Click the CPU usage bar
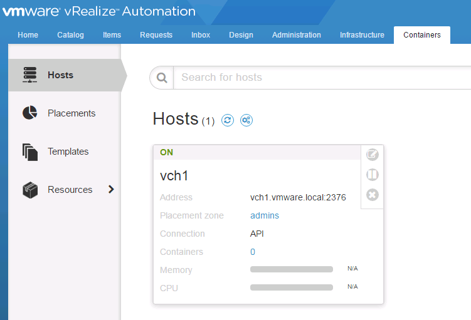The image size is (471, 320). point(291,288)
